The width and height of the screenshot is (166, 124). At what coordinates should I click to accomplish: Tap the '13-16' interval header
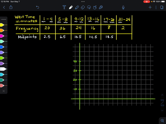click(x=93, y=19)
